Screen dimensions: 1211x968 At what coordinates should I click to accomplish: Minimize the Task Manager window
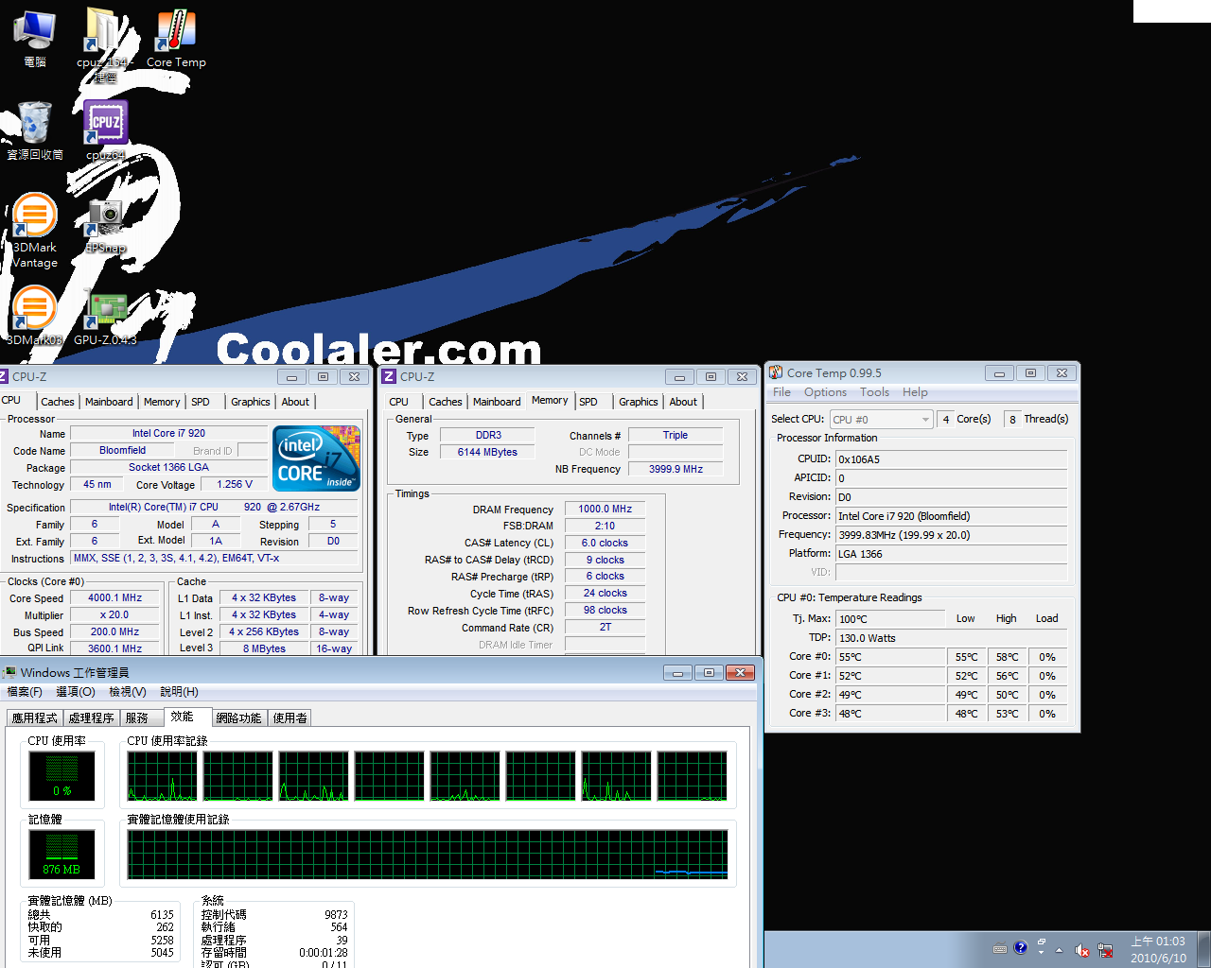click(x=677, y=672)
